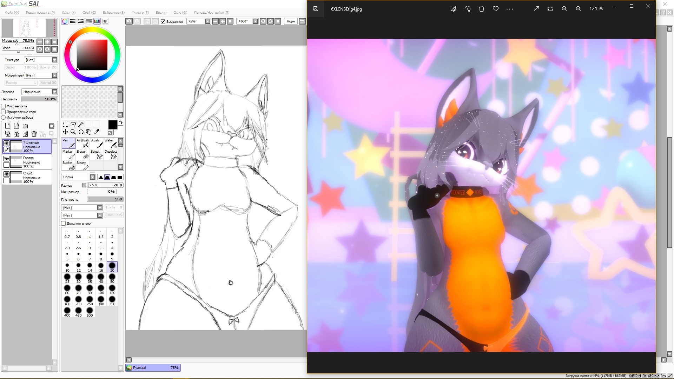Select brush size 50 preset
674x379 pixels.
112,277
